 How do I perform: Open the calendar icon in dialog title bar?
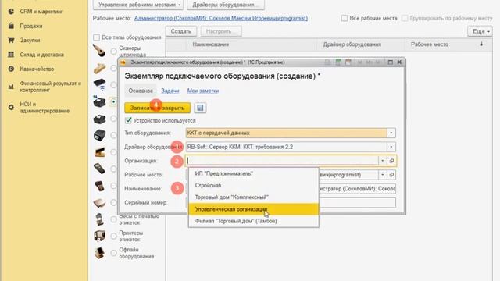pyautogui.click(x=348, y=62)
